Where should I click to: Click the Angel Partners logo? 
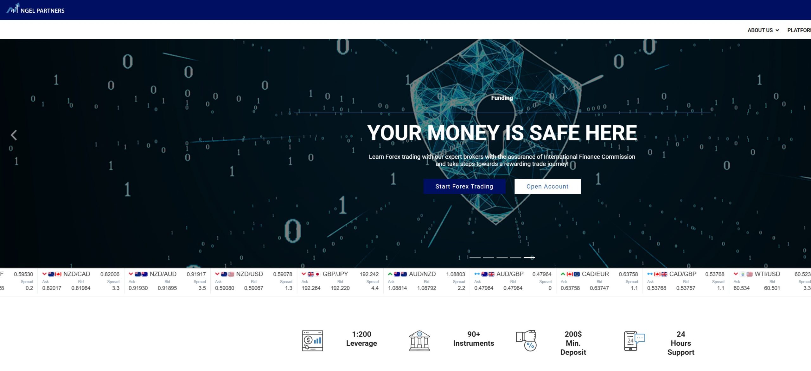(x=35, y=9)
